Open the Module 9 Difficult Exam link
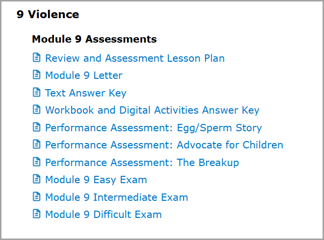The width and height of the screenshot is (324, 240). [x=103, y=215]
